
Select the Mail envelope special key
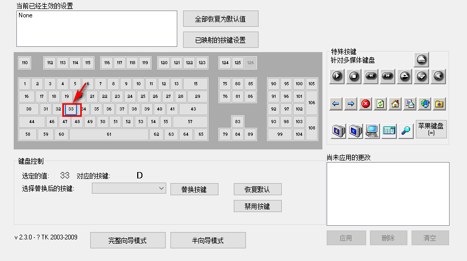click(x=410, y=104)
